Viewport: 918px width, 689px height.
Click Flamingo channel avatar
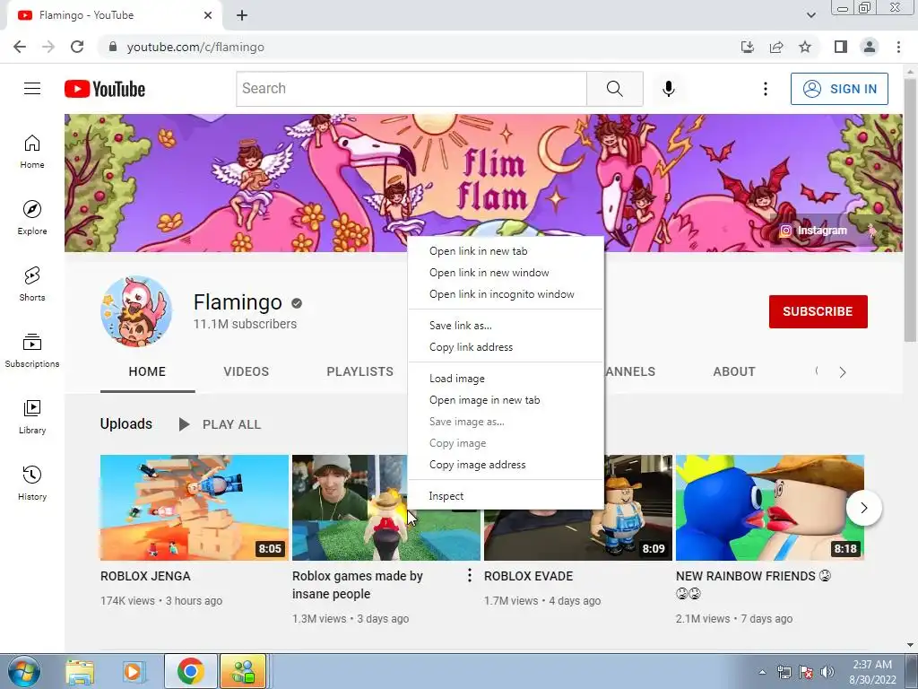(136, 311)
